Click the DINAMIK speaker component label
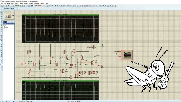Screen dimensions: 181x102 click(90, 47)
